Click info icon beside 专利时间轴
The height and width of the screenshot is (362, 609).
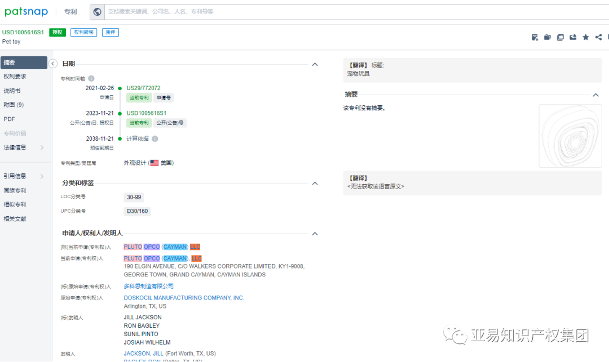click(91, 79)
